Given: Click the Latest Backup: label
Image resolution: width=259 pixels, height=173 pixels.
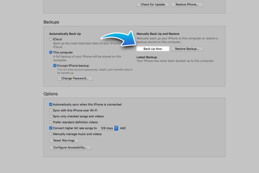Looking at the screenshot, I should tap(147, 57).
